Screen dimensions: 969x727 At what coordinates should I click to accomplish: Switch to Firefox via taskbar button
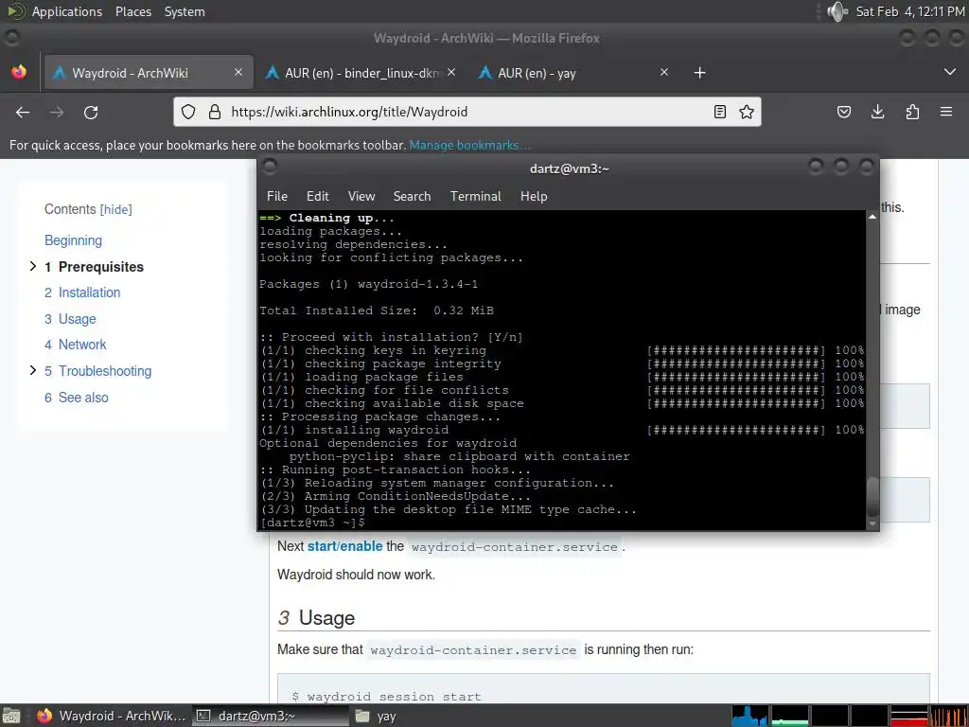(112, 716)
